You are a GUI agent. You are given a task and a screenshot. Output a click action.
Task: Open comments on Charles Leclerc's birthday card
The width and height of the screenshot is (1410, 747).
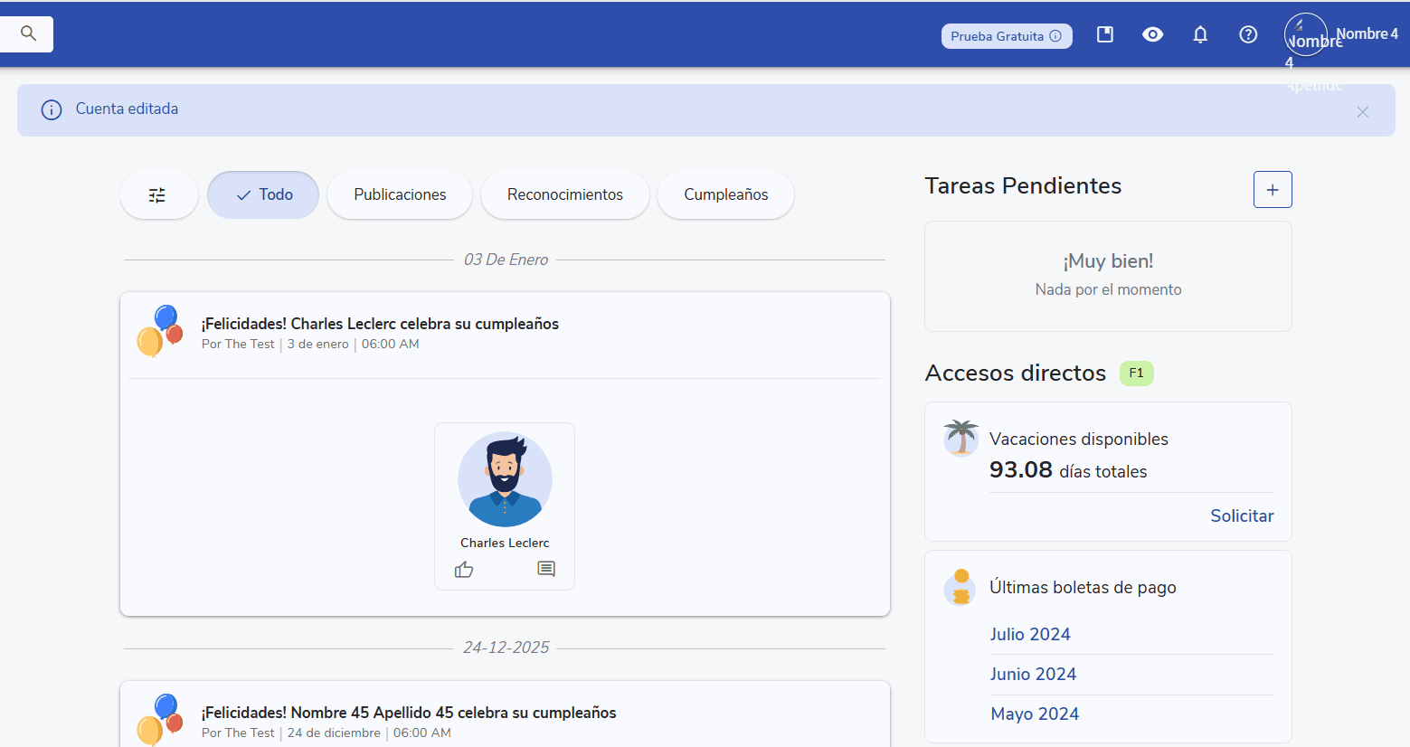(545, 569)
